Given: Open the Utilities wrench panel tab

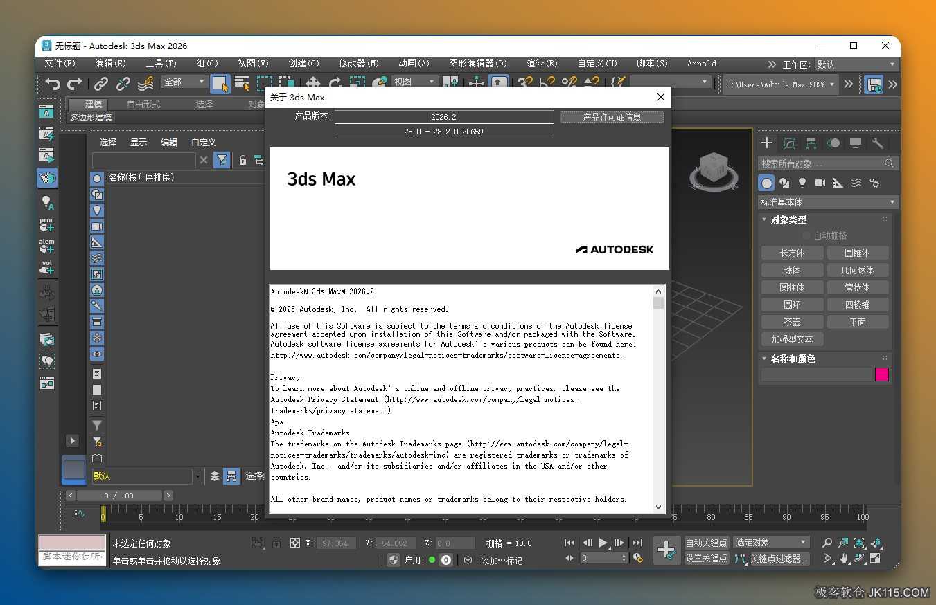Looking at the screenshot, I should pos(878,143).
